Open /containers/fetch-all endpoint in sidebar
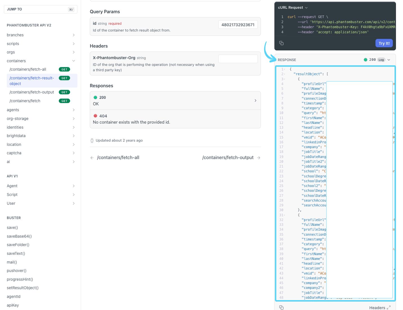This screenshot has height=310, width=403. 42,69
